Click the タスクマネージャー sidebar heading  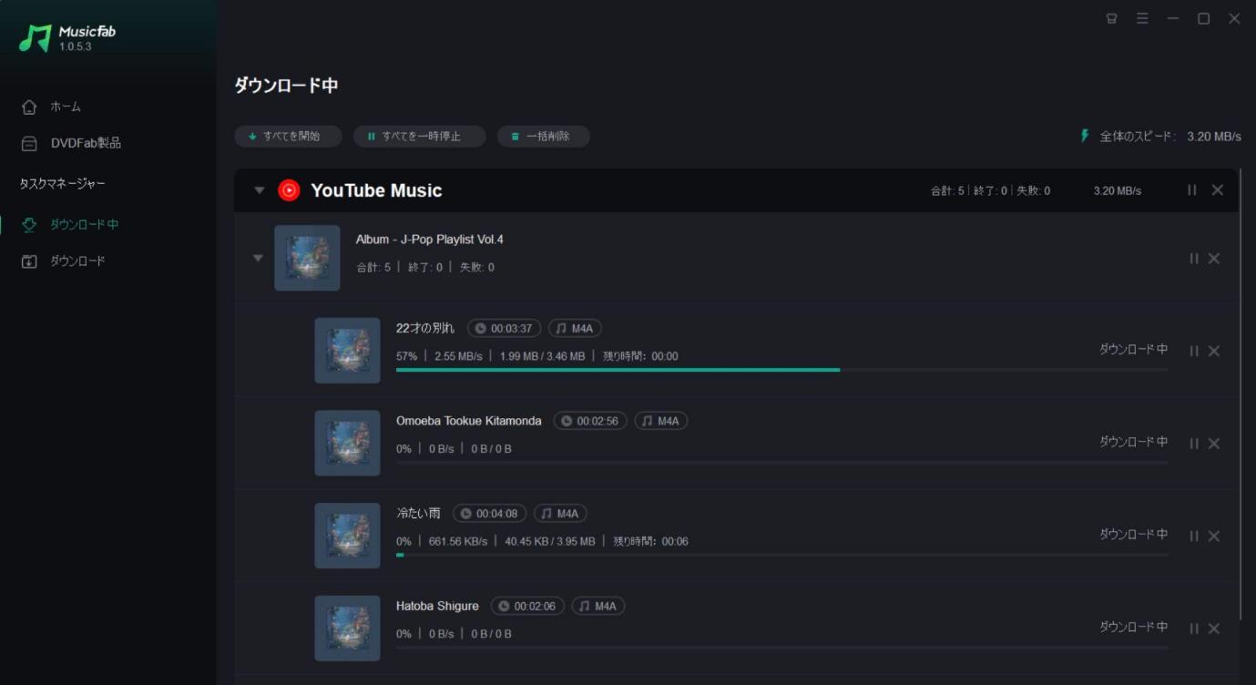coord(62,184)
